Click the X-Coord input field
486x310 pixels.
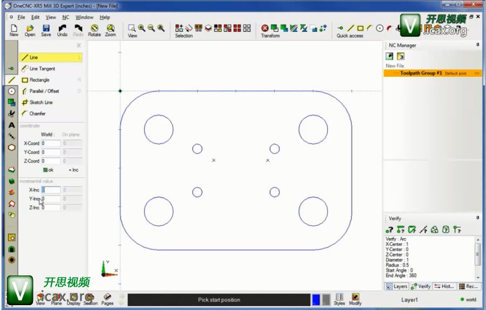tap(51, 143)
